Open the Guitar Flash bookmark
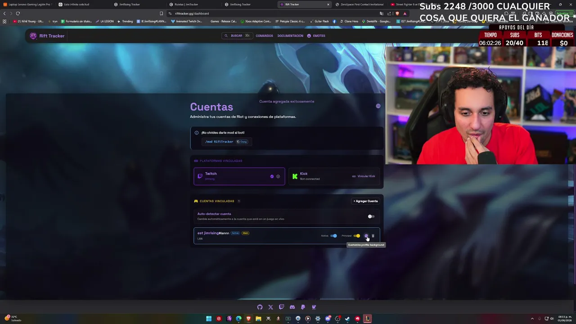Viewport: 576px width, 324px height. 319,21
